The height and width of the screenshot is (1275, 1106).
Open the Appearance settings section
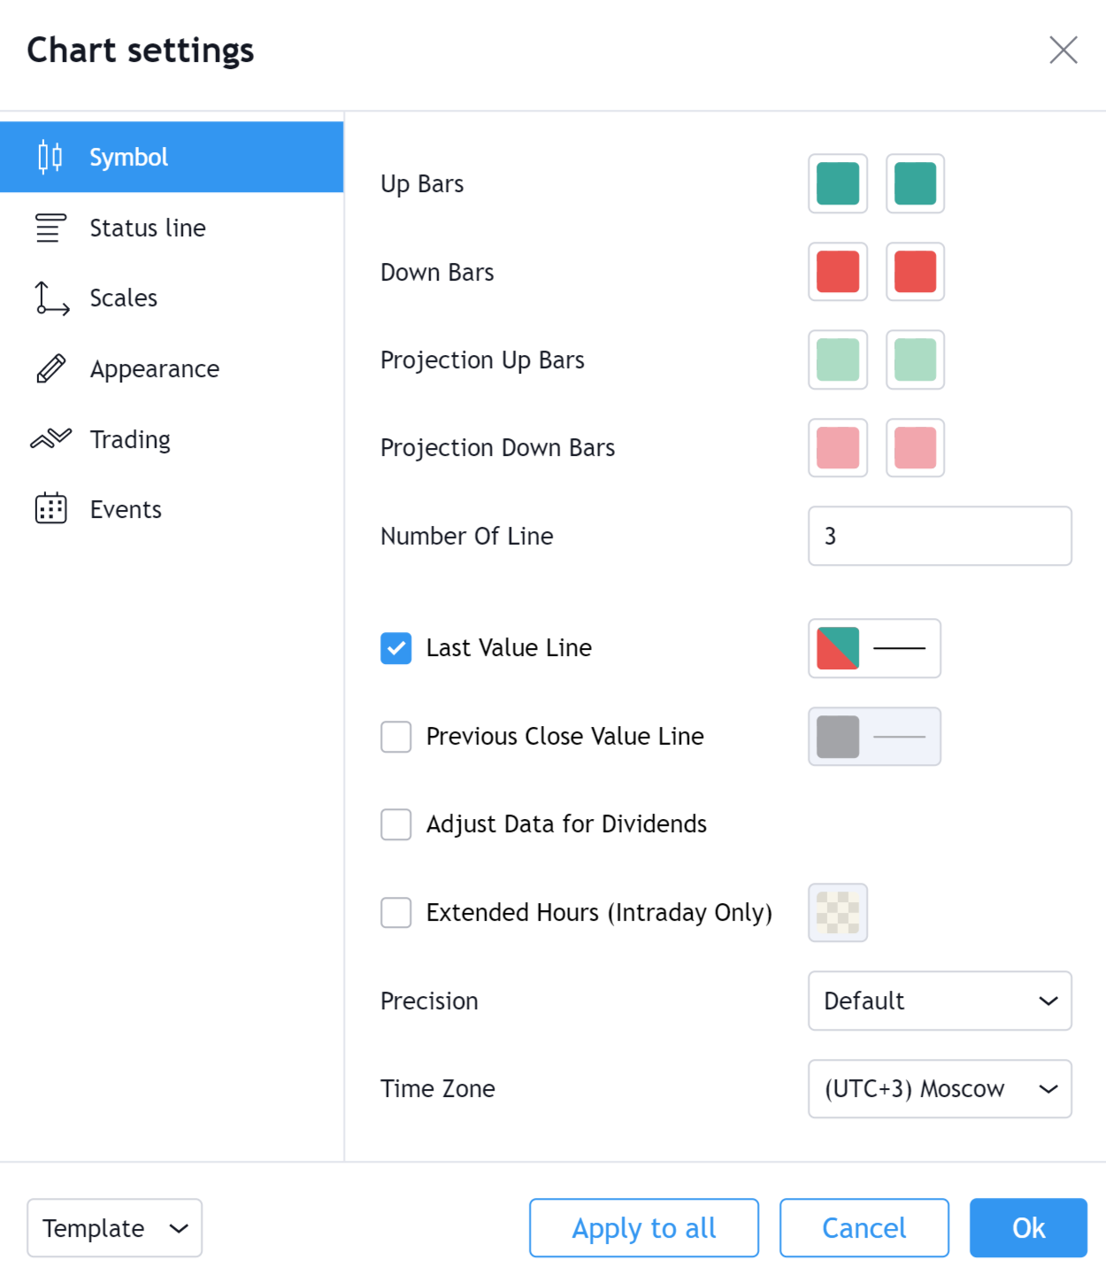pos(155,368)
